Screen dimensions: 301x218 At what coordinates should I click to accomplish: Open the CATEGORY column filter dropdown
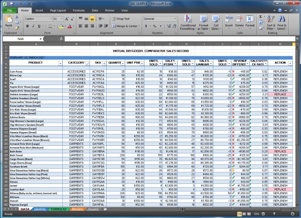88,63
